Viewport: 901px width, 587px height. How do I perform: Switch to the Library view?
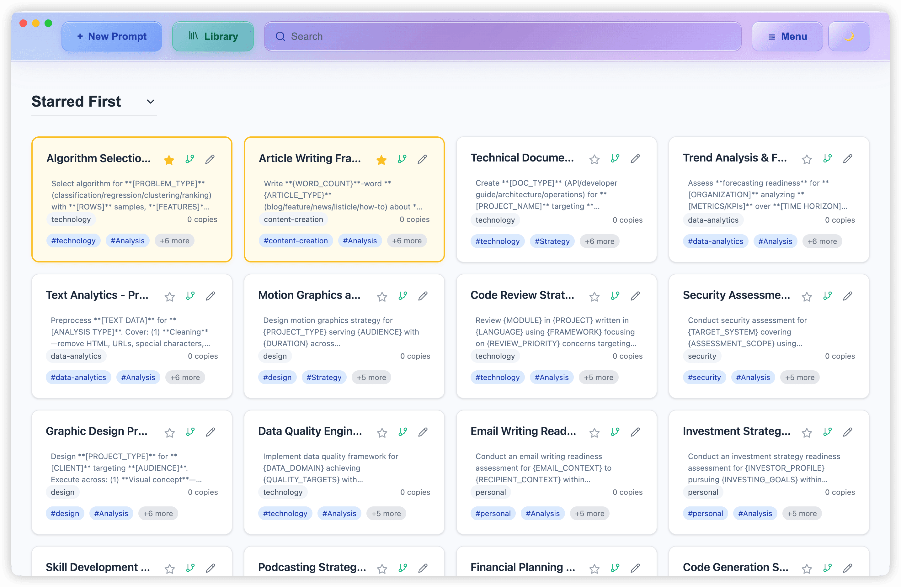[213, 36]
